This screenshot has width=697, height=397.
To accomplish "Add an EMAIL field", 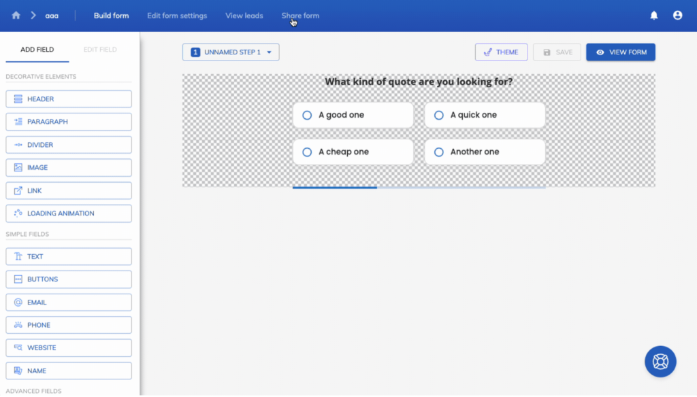I will tap(69, 303).
